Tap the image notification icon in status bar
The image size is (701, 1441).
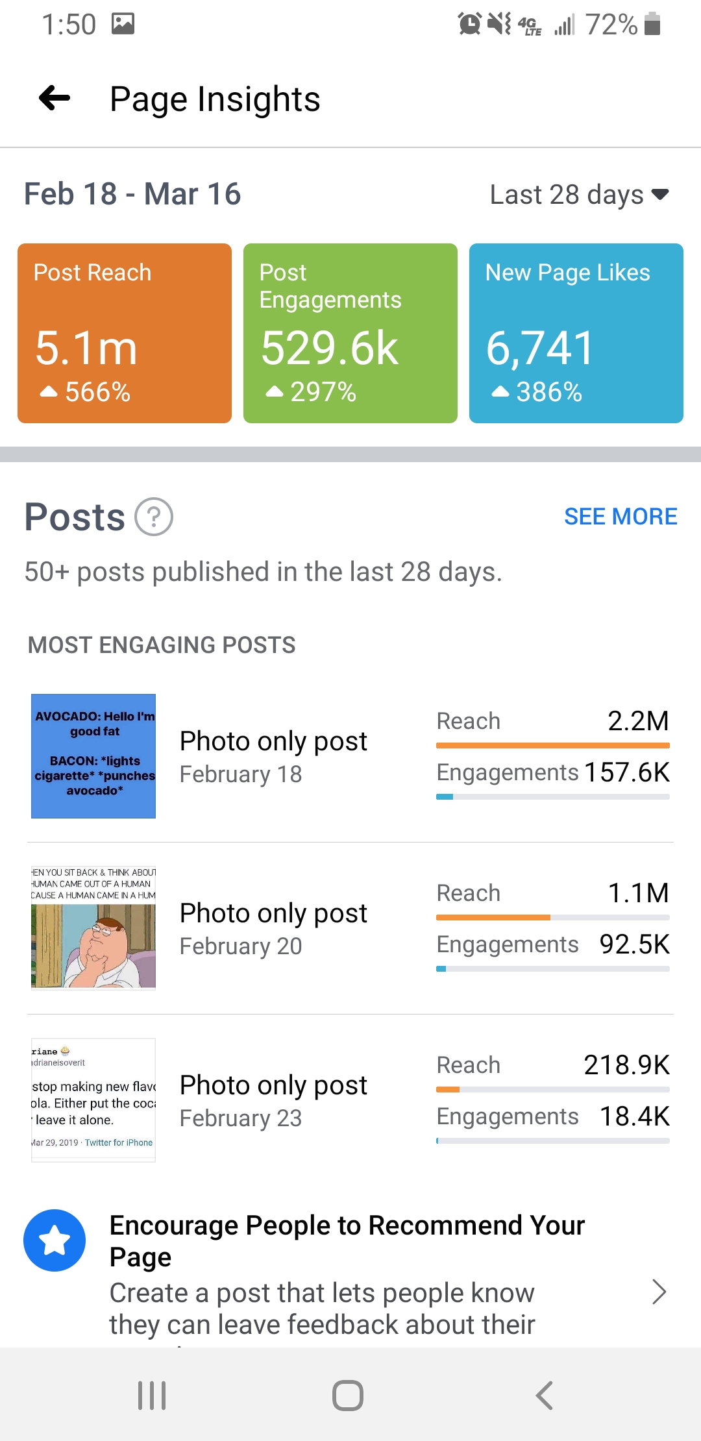(123, 24)
